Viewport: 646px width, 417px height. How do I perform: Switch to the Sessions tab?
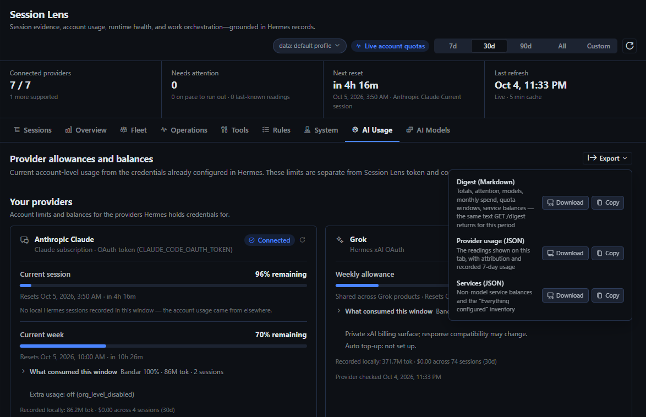[x=32, y=130]
